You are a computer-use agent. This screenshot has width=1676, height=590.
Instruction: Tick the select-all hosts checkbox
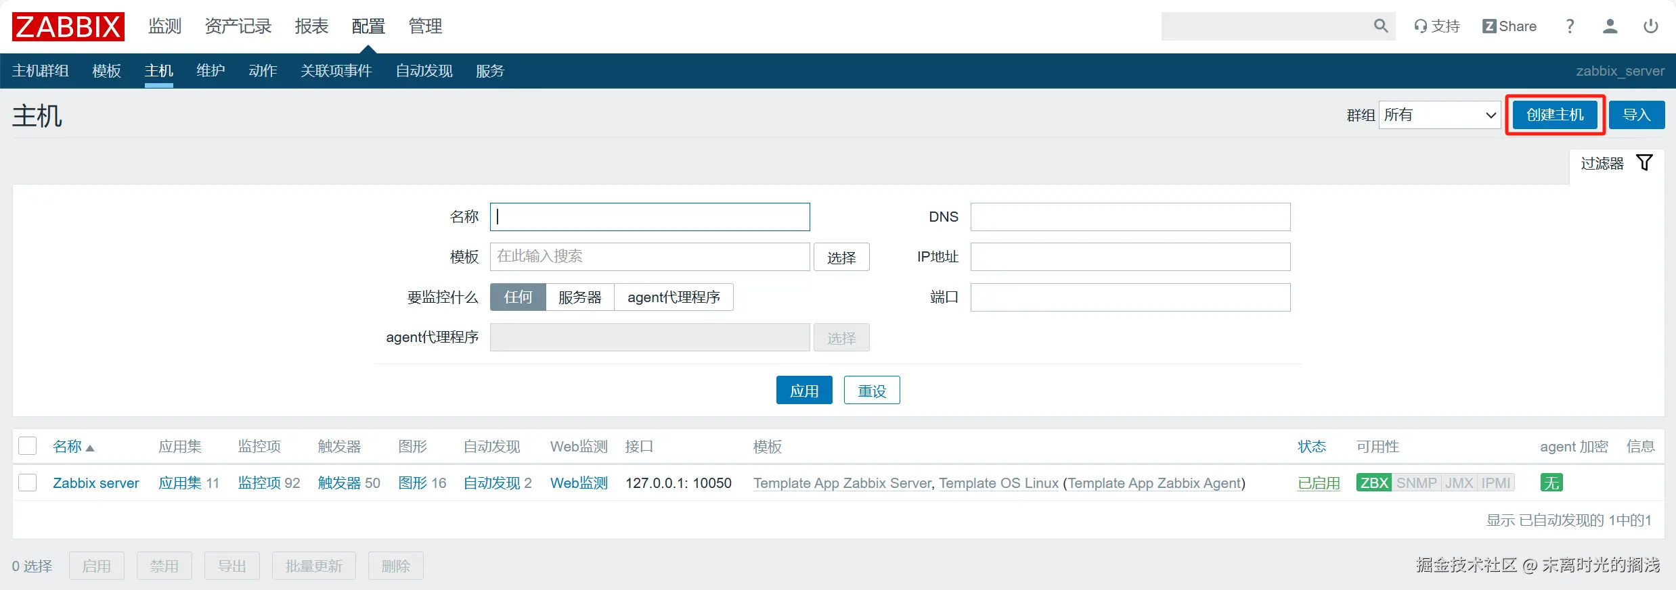(x=28, y=446)
